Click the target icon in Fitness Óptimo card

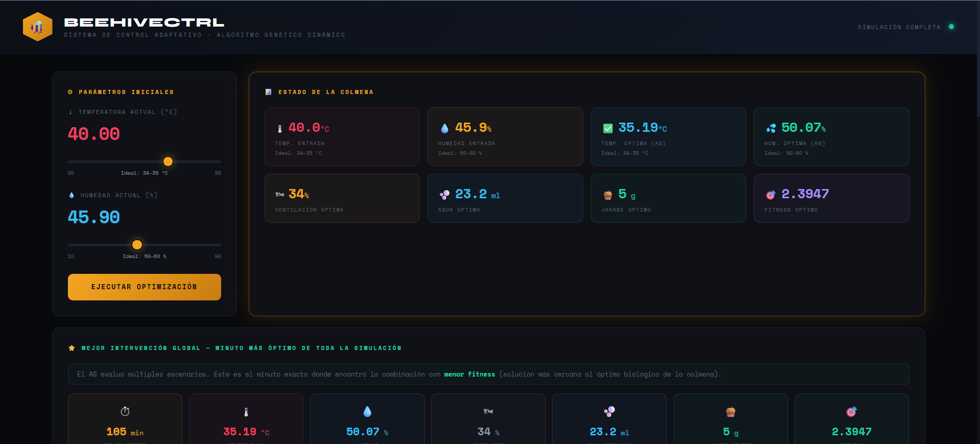tap(771, 195)
